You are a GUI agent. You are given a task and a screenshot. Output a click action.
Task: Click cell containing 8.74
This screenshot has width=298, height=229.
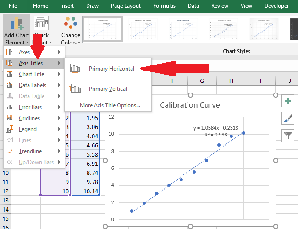pyautogui.click(x=85, y=173)
